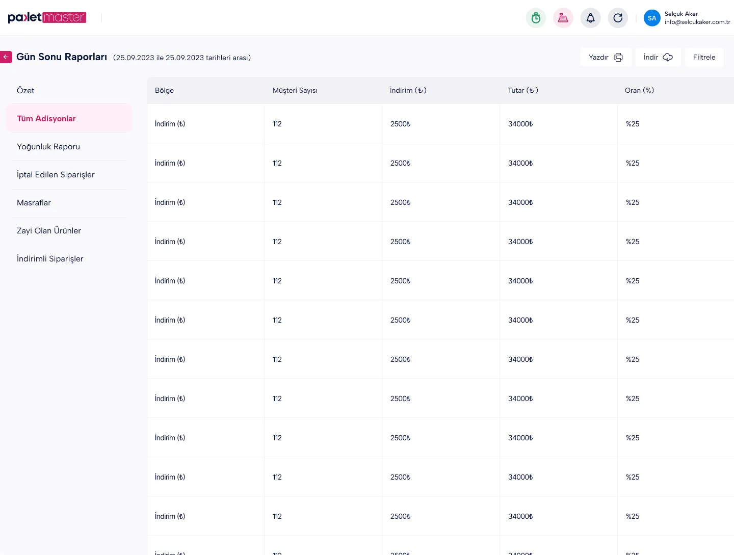Click the Yazdır print button
This screenshot has height=555, width=734.
606,57
